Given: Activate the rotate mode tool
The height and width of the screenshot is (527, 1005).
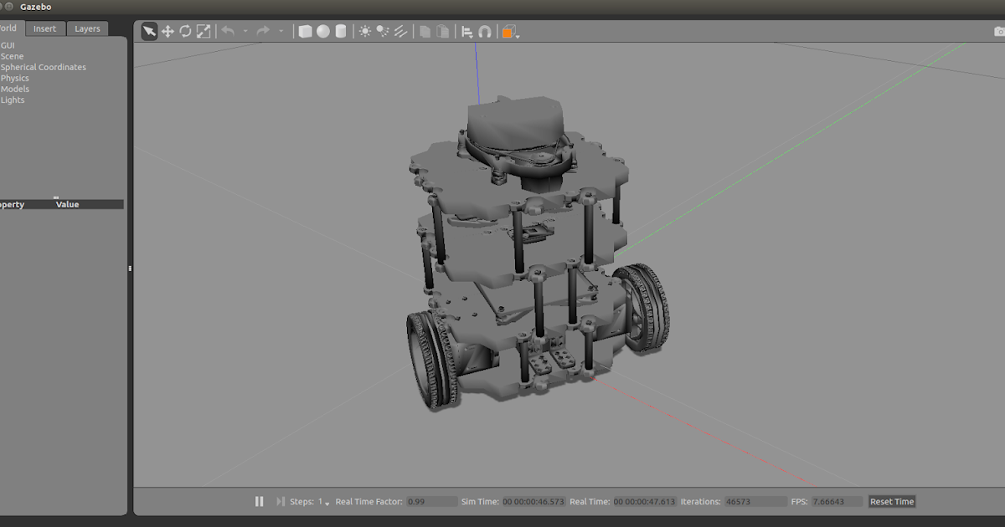Looking at the screenshot, I should (185, 31).
